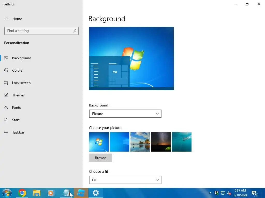Click the Background picture icon in sidebar
This screenshot has width=265, height=198.
tap(6, 58)
